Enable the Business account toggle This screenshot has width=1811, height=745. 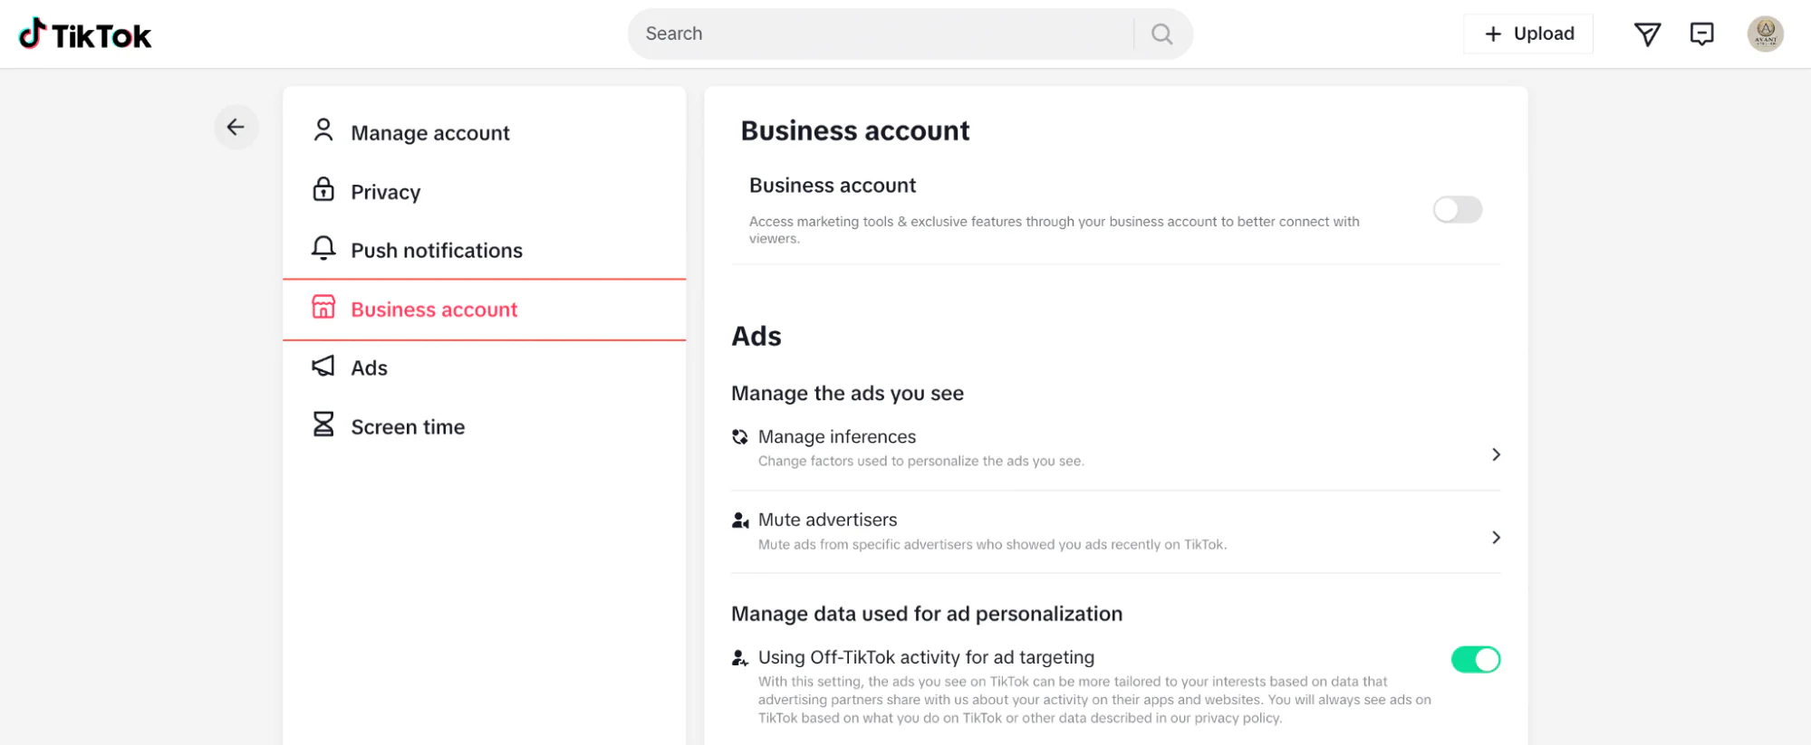pos(1457,210)
